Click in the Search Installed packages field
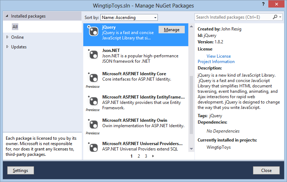Screen dimensions: 287x182 (x=233, y=17)
